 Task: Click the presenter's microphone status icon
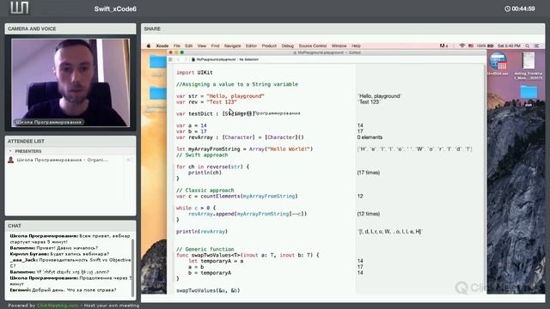(129, 161)
